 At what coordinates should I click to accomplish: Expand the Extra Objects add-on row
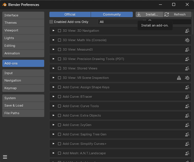point(54,115)
